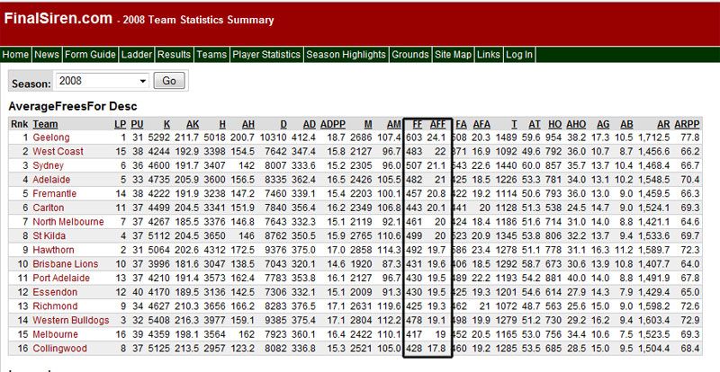
Task: Sort by the AFF column header
Action: (439, 123)
